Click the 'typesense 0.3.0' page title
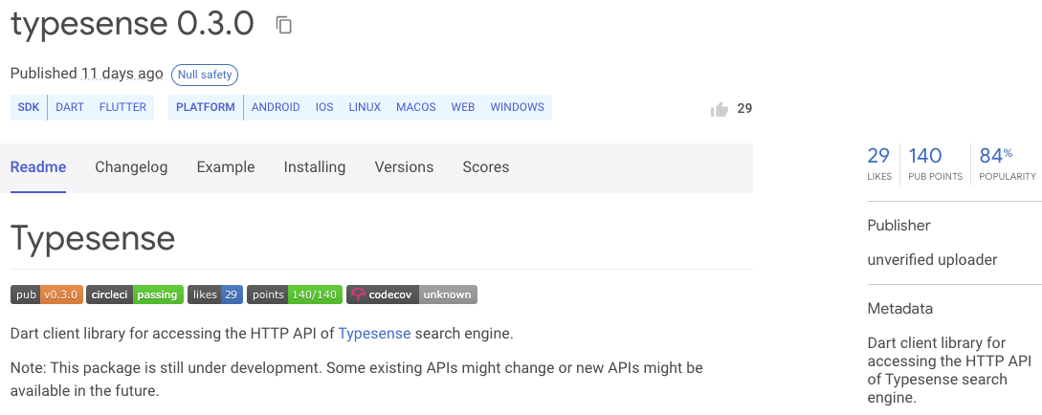1042x415 pixels. point(132,24)
